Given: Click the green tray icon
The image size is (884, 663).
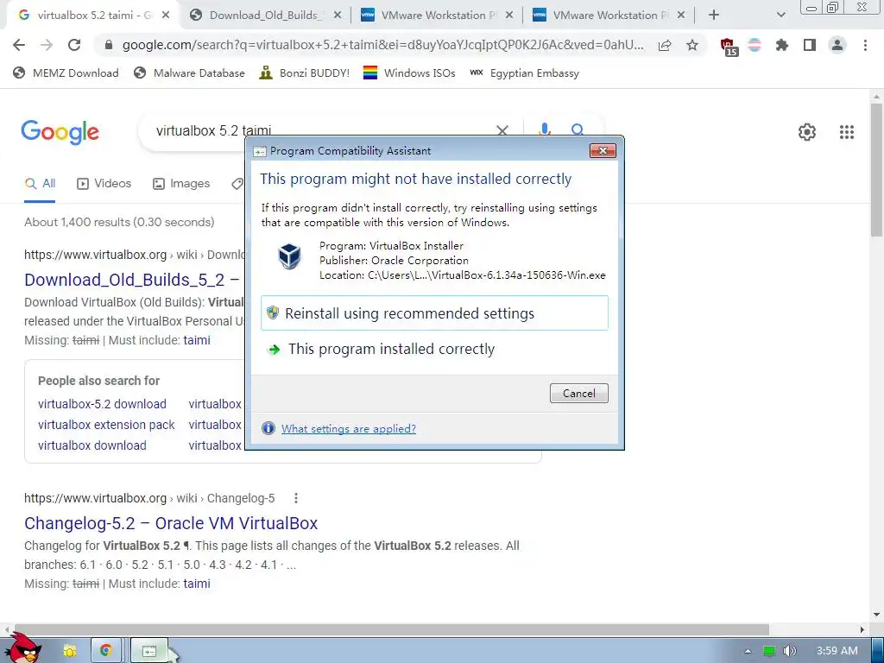Looking at the screenshot, I should pyautogui.click(x=769, y=651).
